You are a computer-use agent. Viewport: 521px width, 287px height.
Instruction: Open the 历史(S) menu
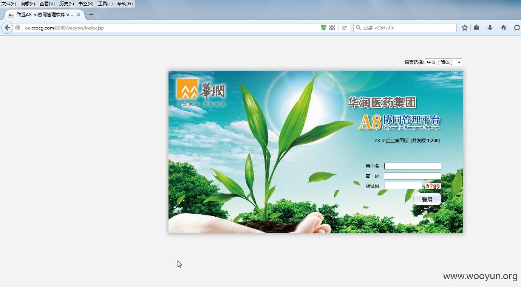click(66, 4)
